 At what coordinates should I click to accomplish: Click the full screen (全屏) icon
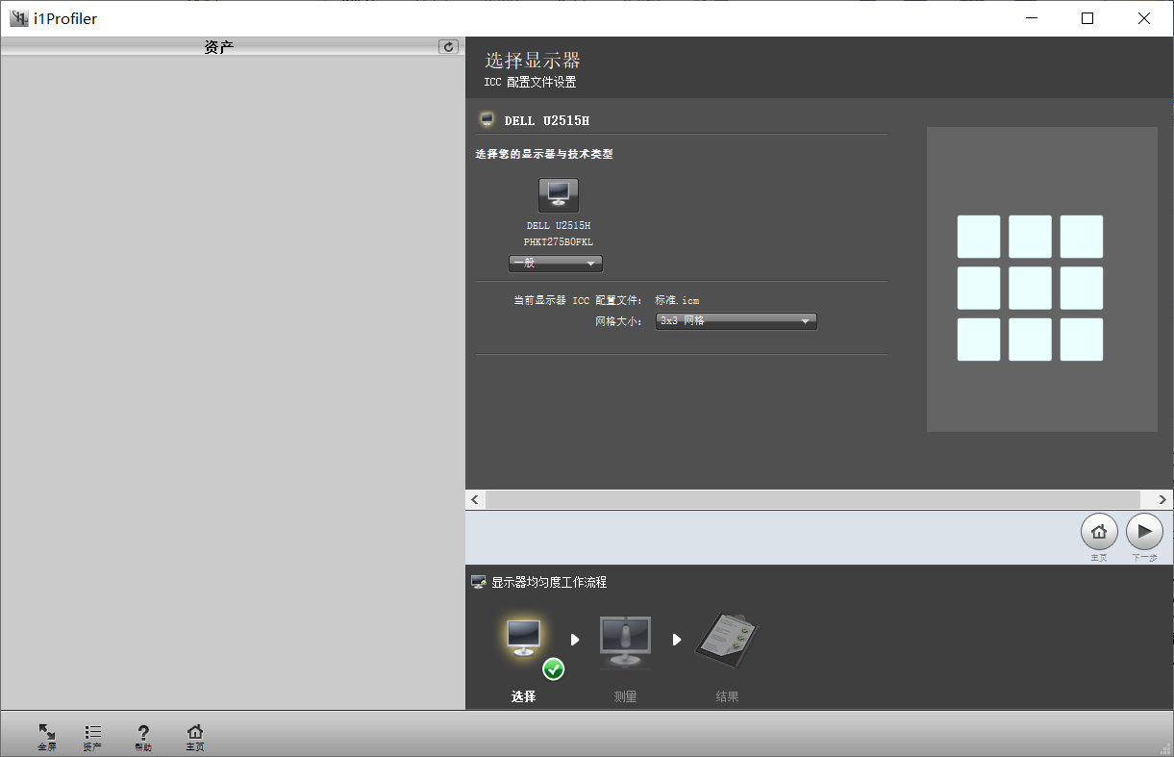pos(47,736)
